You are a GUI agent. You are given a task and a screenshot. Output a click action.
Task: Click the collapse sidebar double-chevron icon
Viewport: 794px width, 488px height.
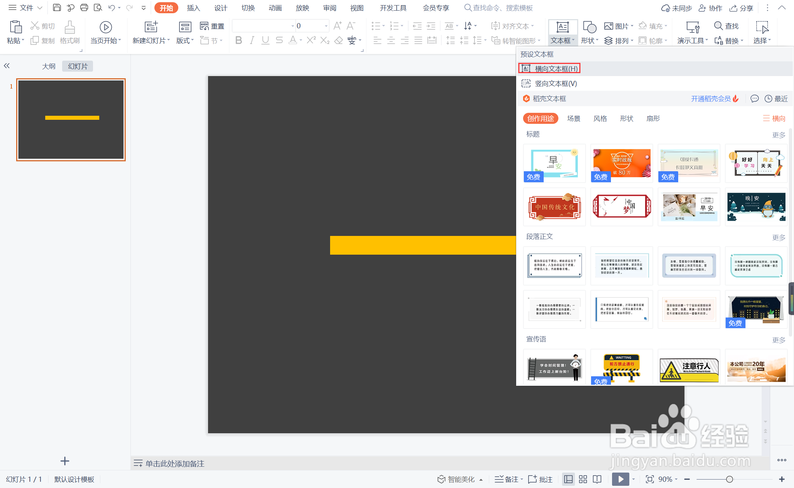pos(7,66)
